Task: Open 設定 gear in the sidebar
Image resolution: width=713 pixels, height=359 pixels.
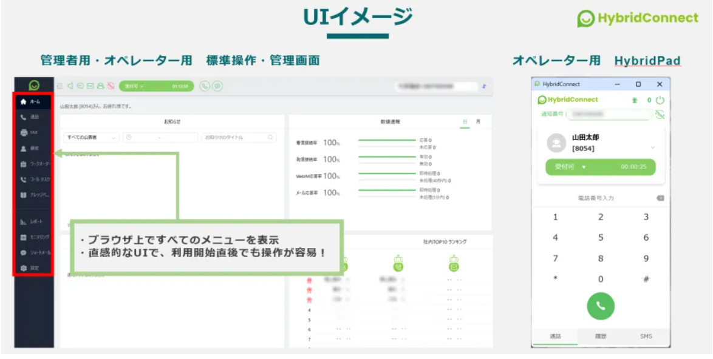Action: coord(33,268)
